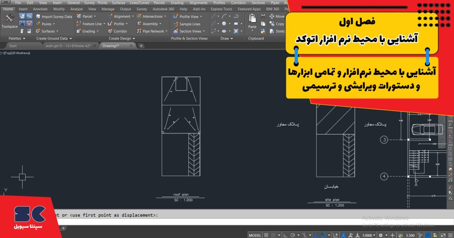Switch to the Annotate ribbon tab
454x238 pixels.
point(40,9)
